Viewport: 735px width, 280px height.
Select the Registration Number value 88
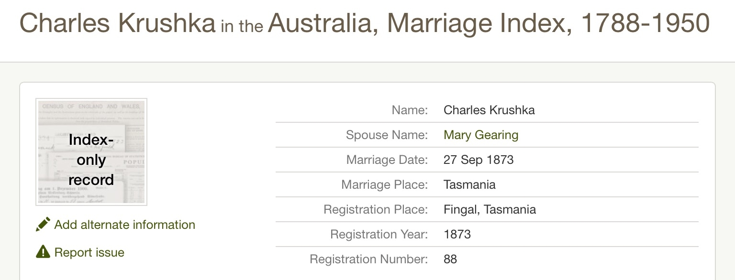450,259
